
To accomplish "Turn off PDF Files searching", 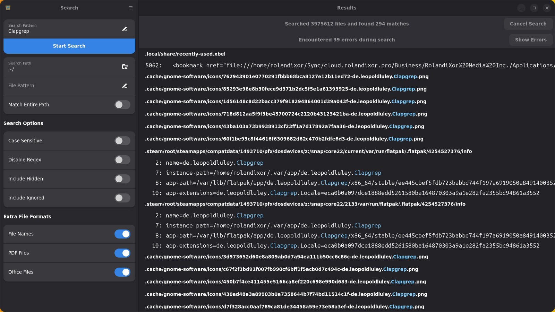I will click(x=122, y=253).
